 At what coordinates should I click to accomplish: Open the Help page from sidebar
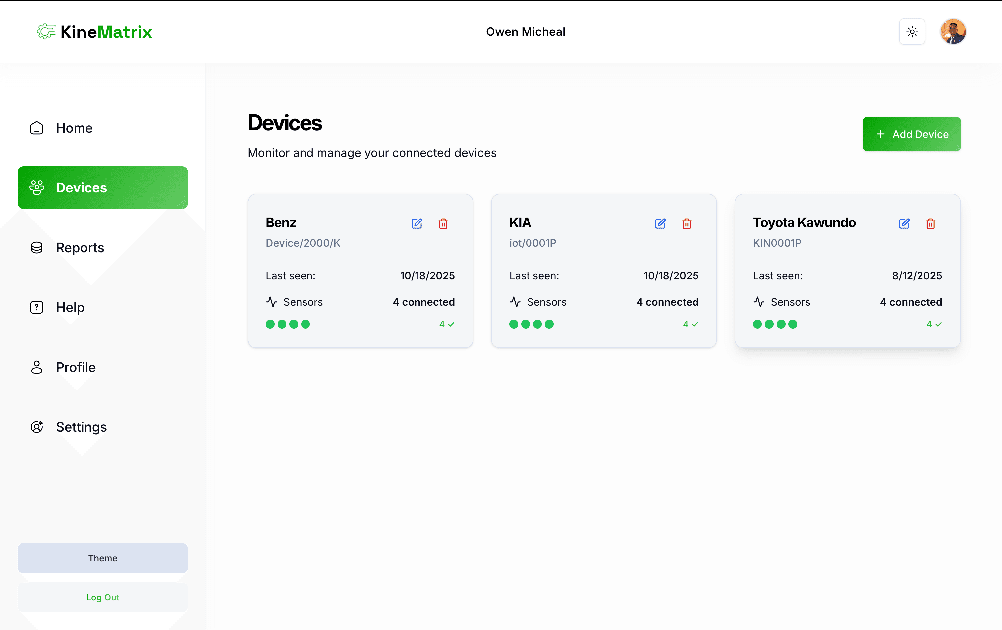tap(70, 307)
